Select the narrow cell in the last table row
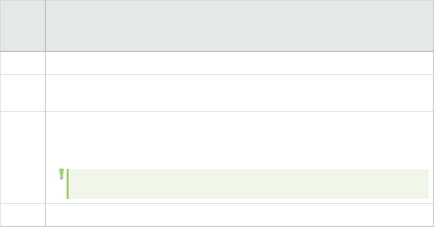434x227 pixels. tap(23, 215)
